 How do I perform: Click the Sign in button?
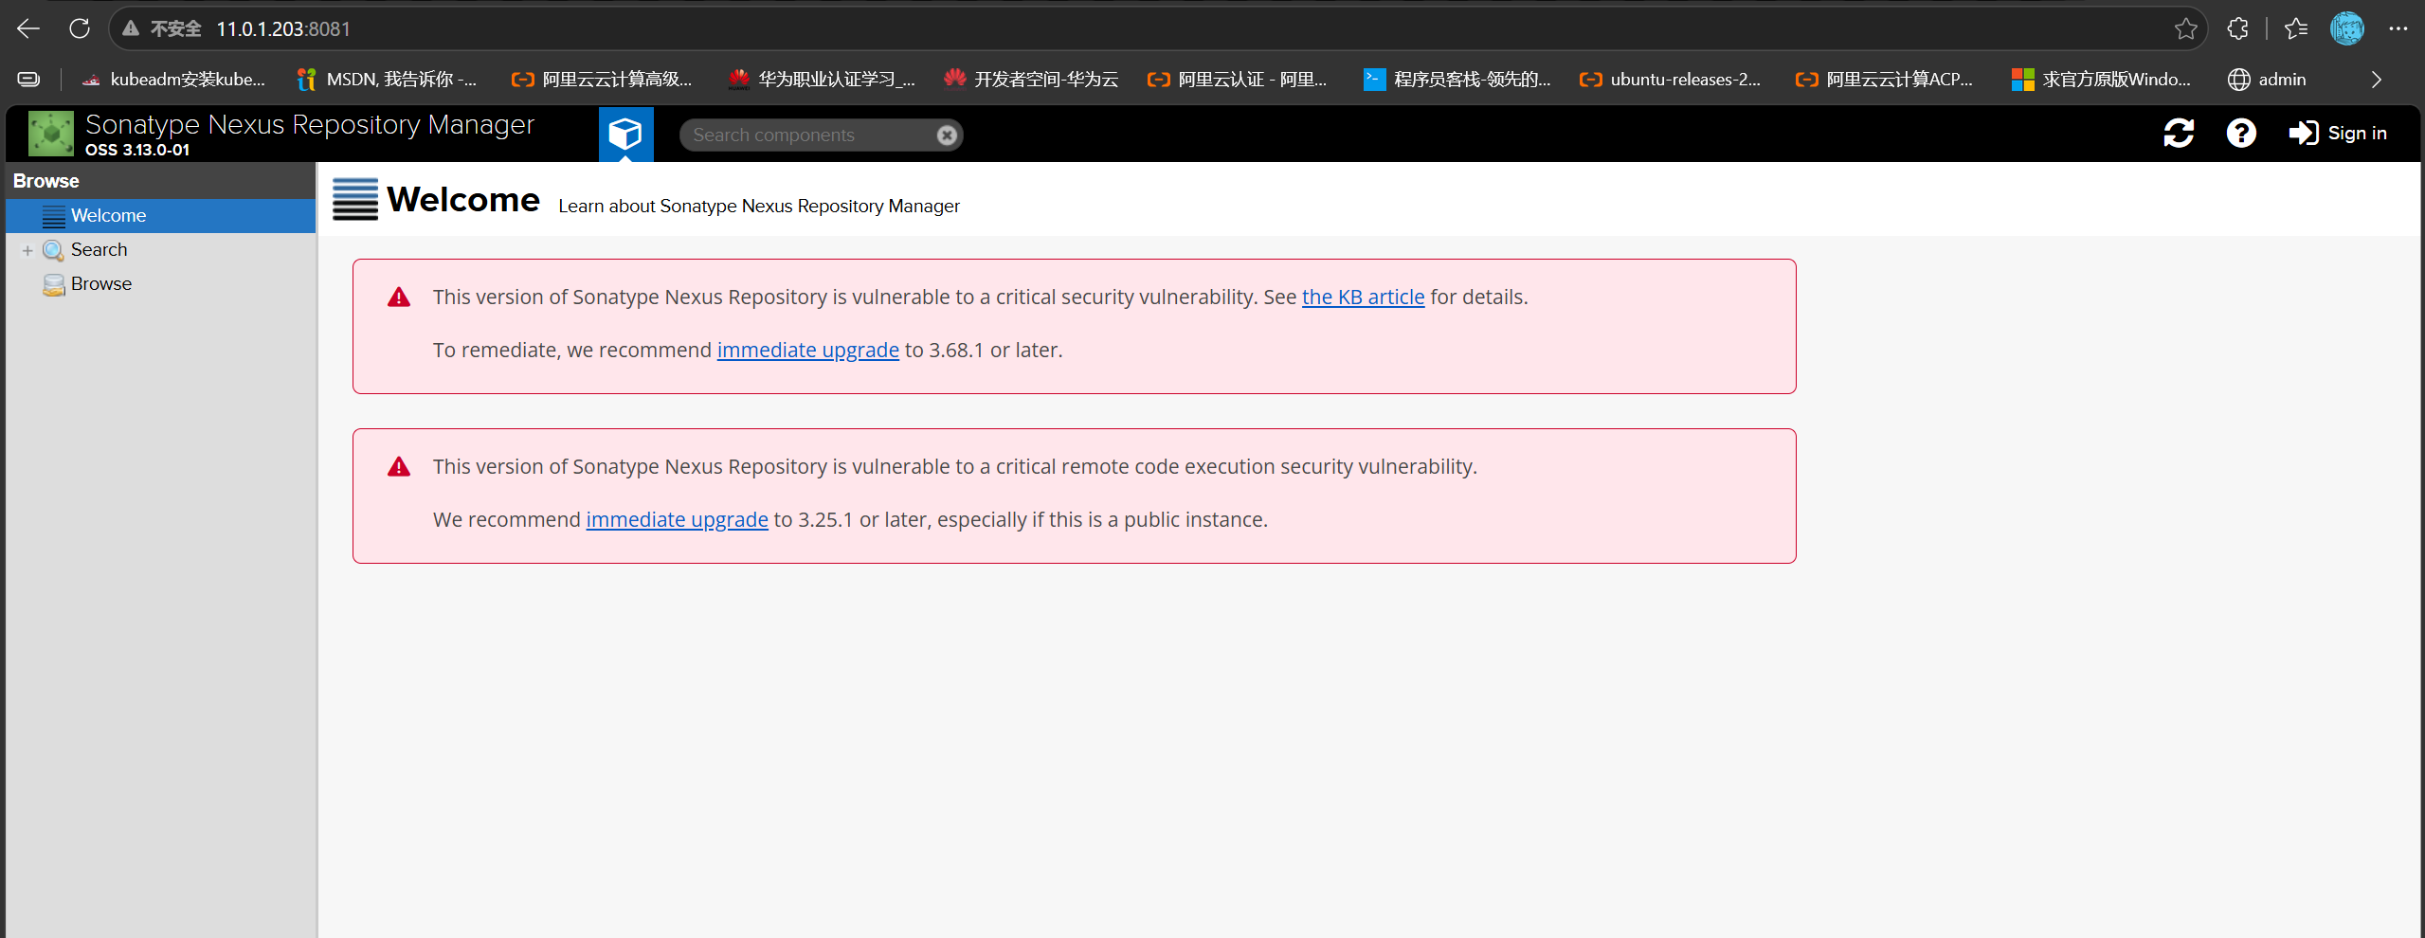[2337, 134]
